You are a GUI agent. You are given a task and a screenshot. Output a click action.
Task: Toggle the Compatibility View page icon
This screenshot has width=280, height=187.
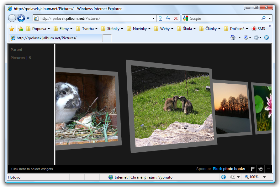coord(160,18)
